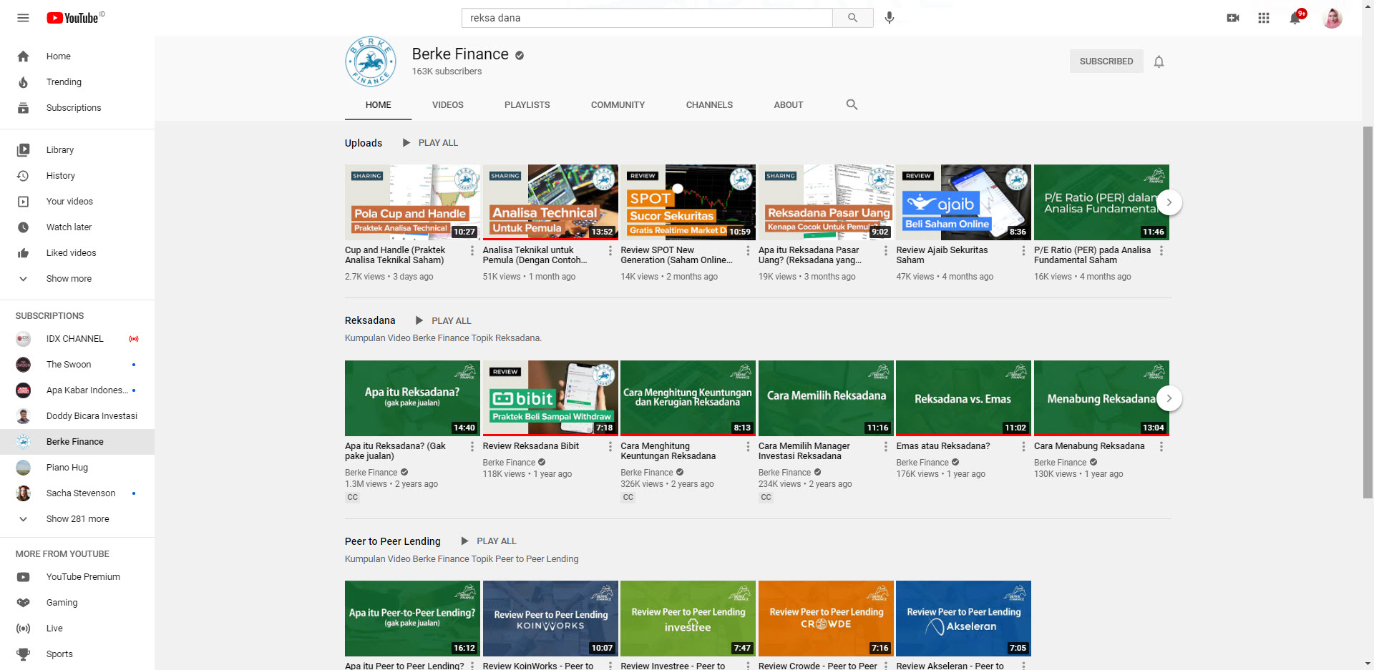Viewport: 1374px width, 670px height.
Task: Open Trending in sidebar
Action: click(x=77, y=82)
